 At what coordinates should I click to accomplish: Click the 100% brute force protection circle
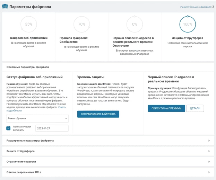click(188, 24)
